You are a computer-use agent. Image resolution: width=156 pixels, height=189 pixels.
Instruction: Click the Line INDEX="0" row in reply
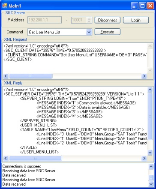(92, 134)
